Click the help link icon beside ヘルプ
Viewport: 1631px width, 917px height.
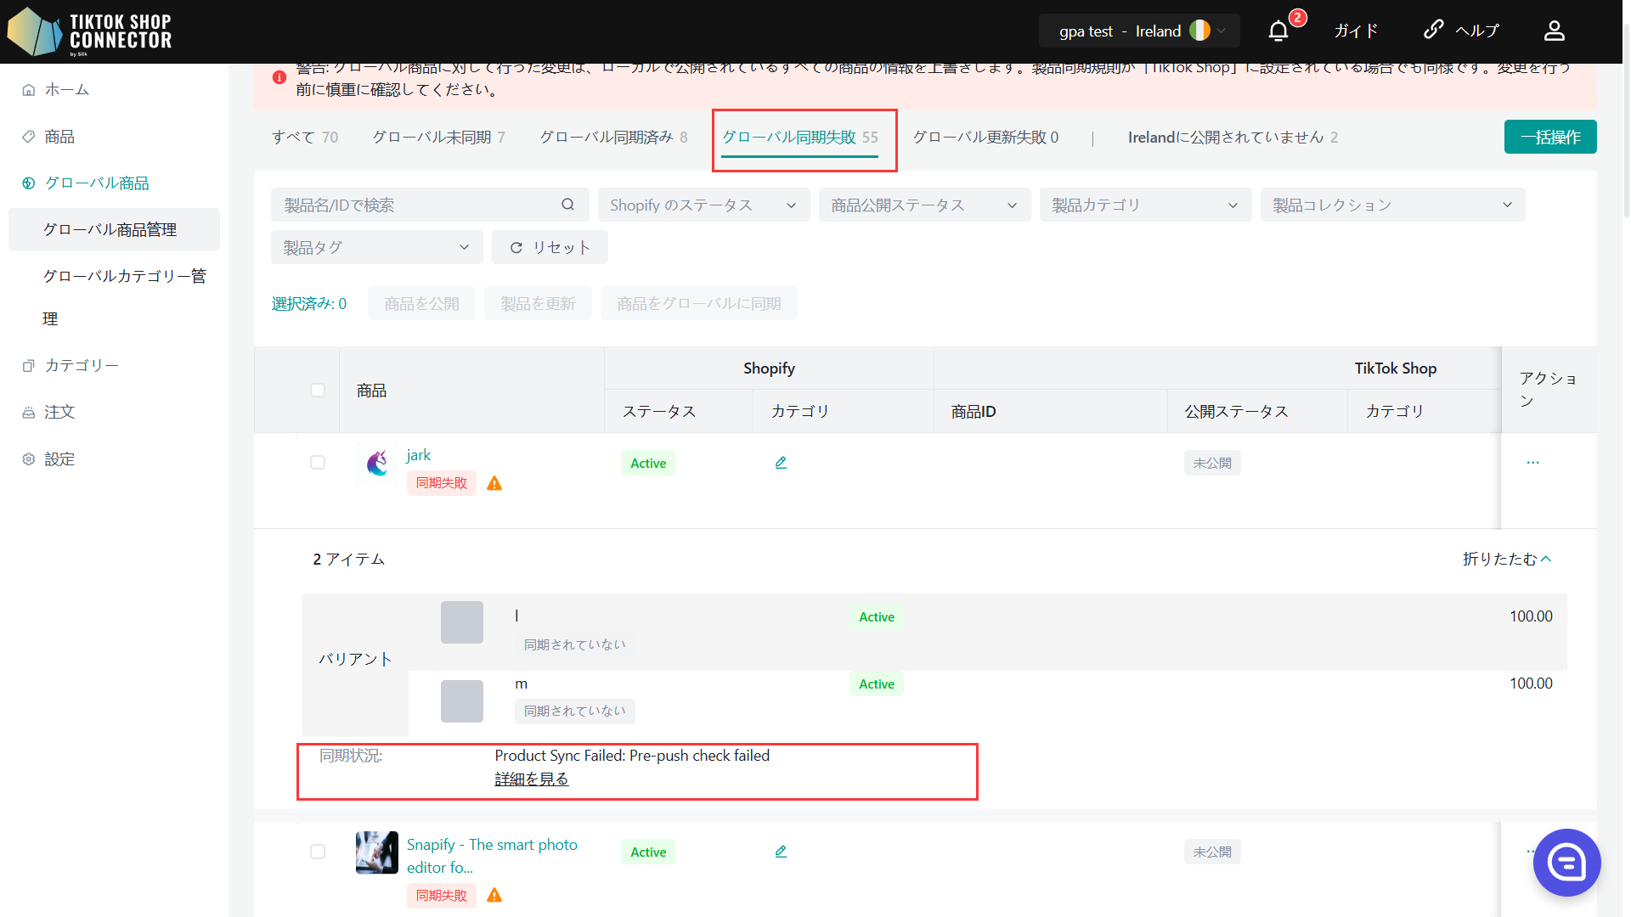click(x=1434, y=30)
